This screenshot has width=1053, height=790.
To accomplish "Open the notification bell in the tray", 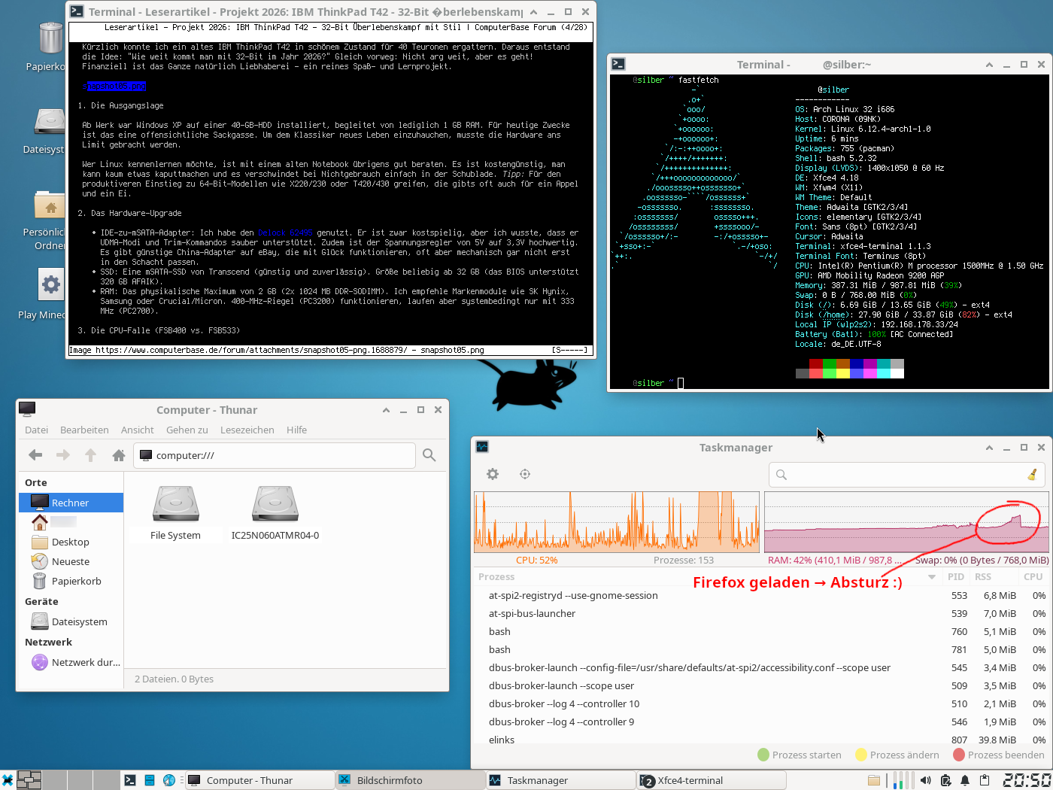I will [965, 780].
